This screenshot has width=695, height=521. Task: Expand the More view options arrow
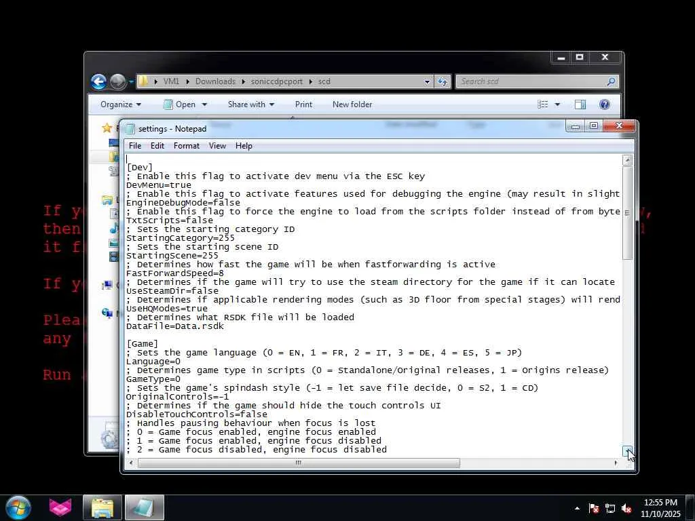(557, 104)
